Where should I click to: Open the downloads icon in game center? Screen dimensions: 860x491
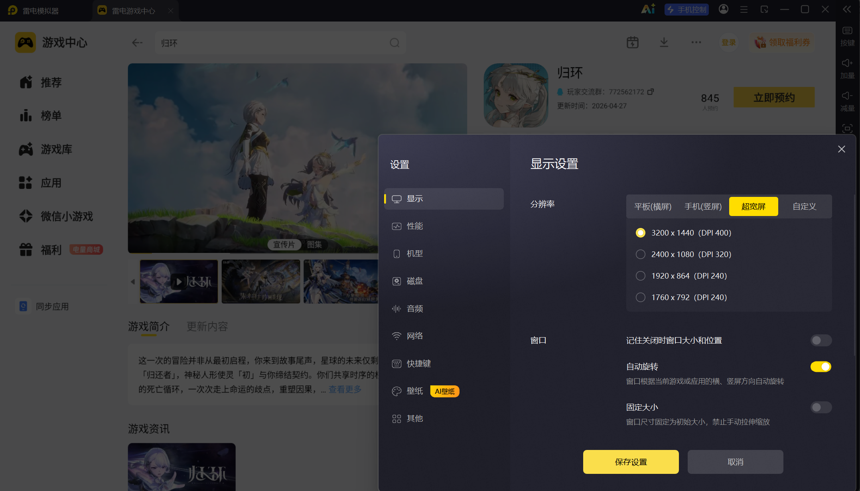(664, 42)
